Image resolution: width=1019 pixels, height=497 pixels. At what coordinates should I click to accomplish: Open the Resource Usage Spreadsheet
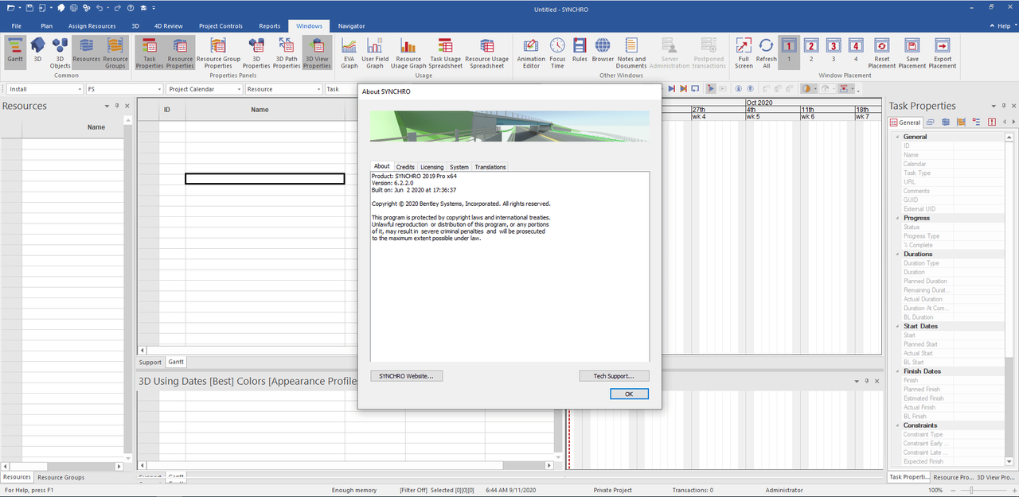point(486,52)
